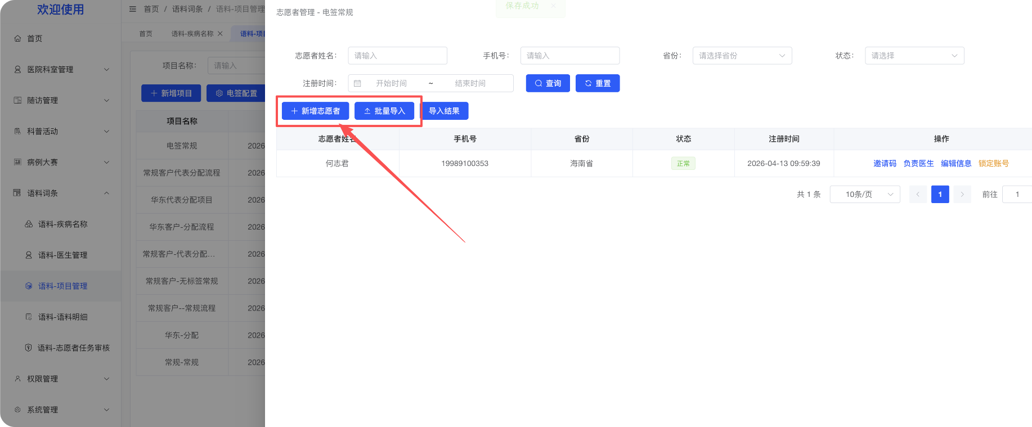Screen dimensions: 1032x427
Task: Click the 语料-语料明细 document icon
Action: click(29, 317)
